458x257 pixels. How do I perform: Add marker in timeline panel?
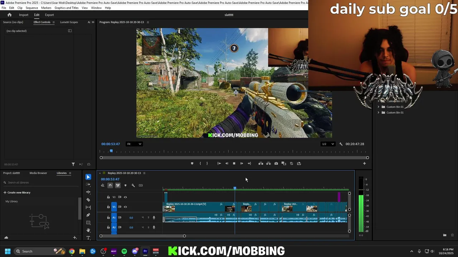pos(125,185)
